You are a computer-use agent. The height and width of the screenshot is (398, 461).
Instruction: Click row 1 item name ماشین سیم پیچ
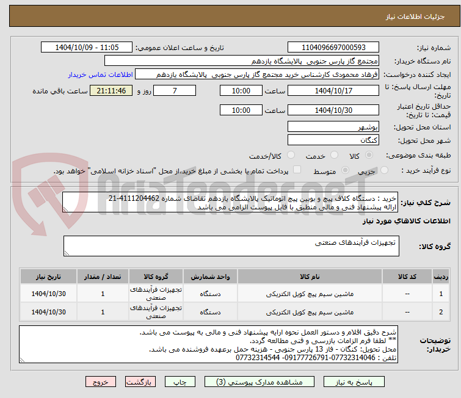tap(310, 294)
